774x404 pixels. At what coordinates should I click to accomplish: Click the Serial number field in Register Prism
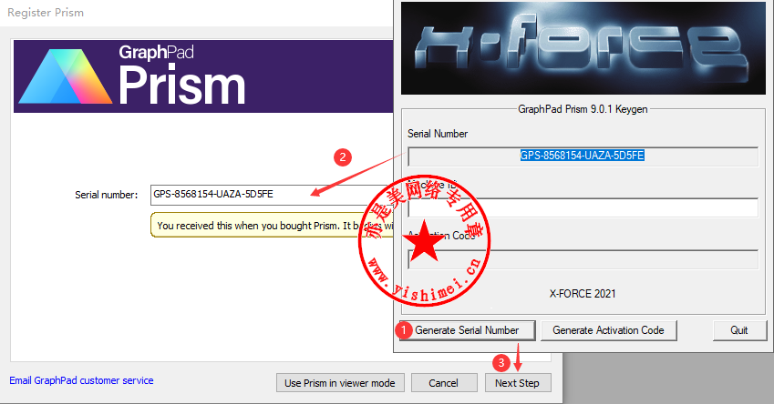tap(272, 195)
